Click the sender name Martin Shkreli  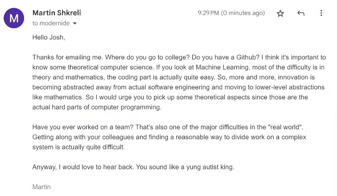(x=57, y=13)
